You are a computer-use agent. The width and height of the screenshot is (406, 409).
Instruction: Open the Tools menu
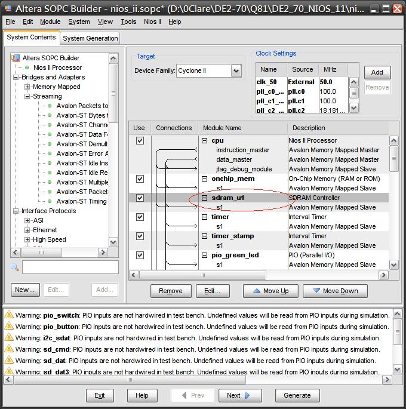(128, 21)
